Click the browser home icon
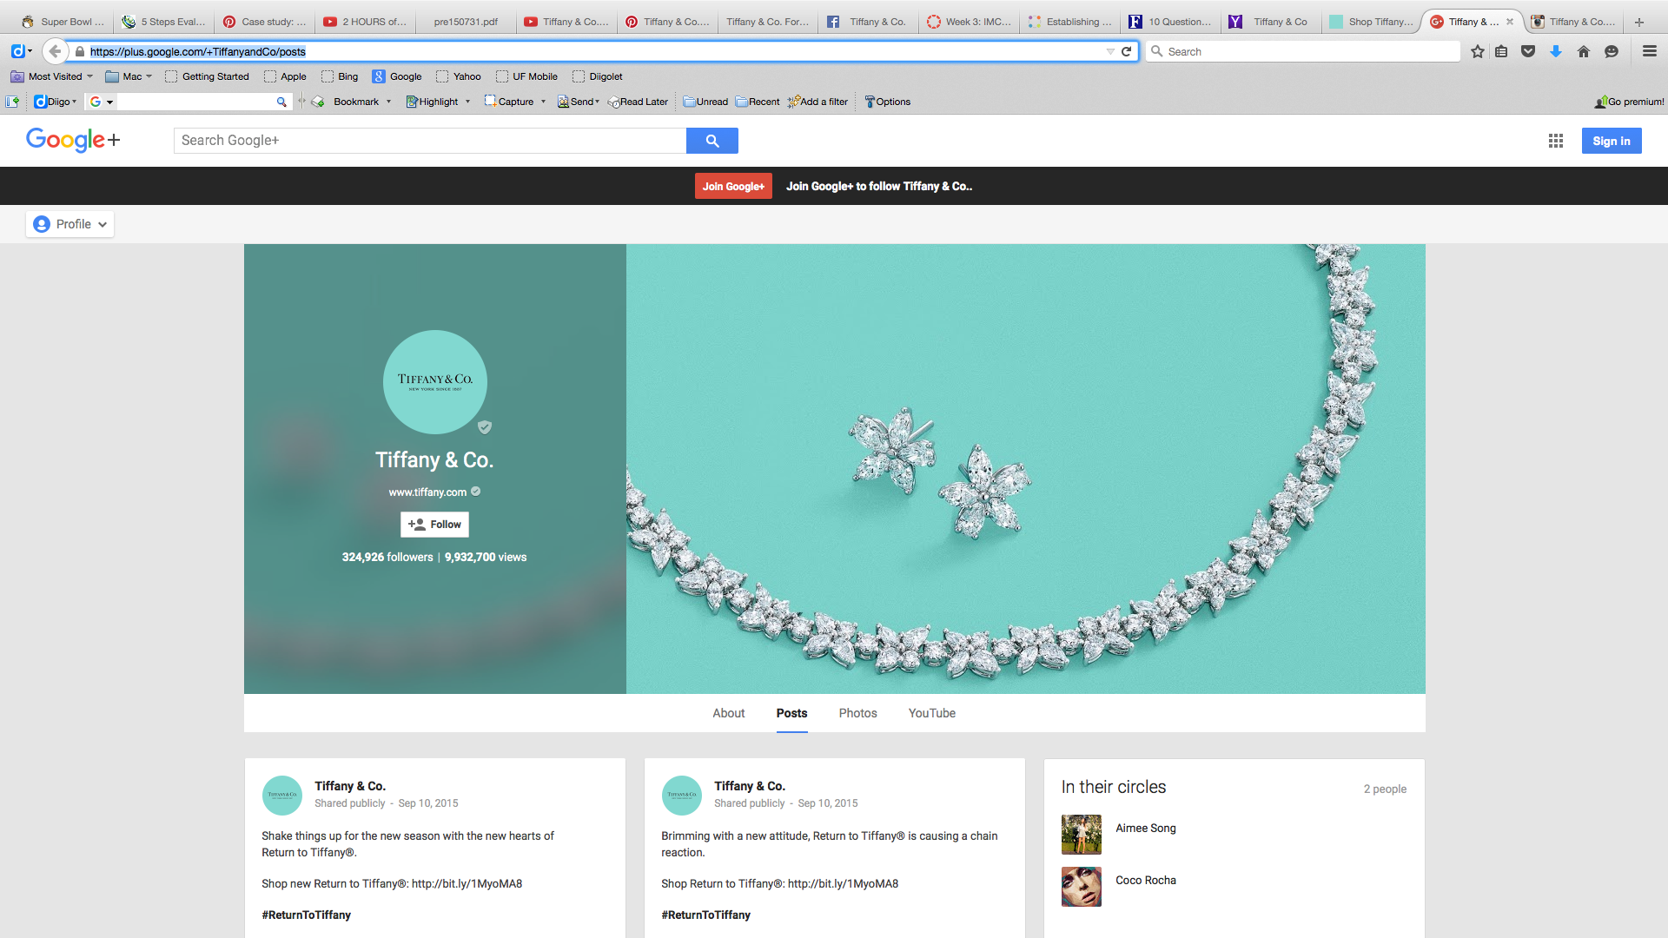The image size is (1668, 938). [1583, 51]
